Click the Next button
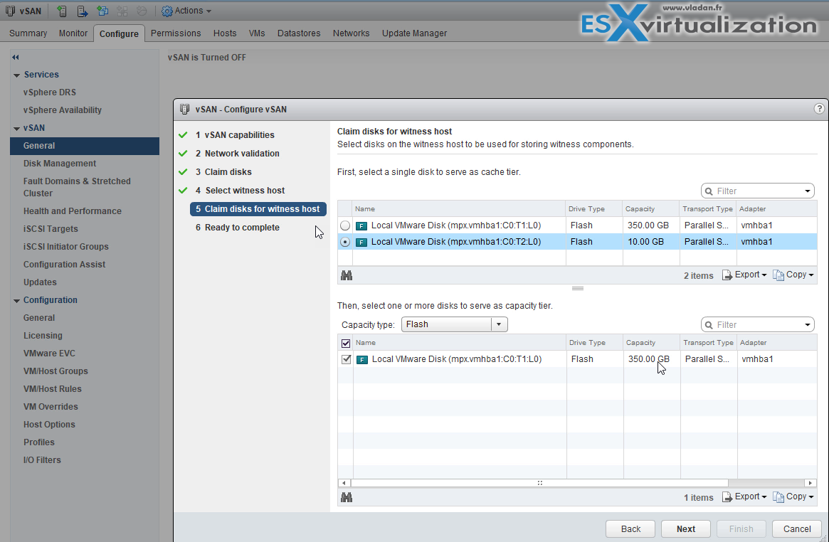Viewport: 829px width, 542px height. point(686,528)
